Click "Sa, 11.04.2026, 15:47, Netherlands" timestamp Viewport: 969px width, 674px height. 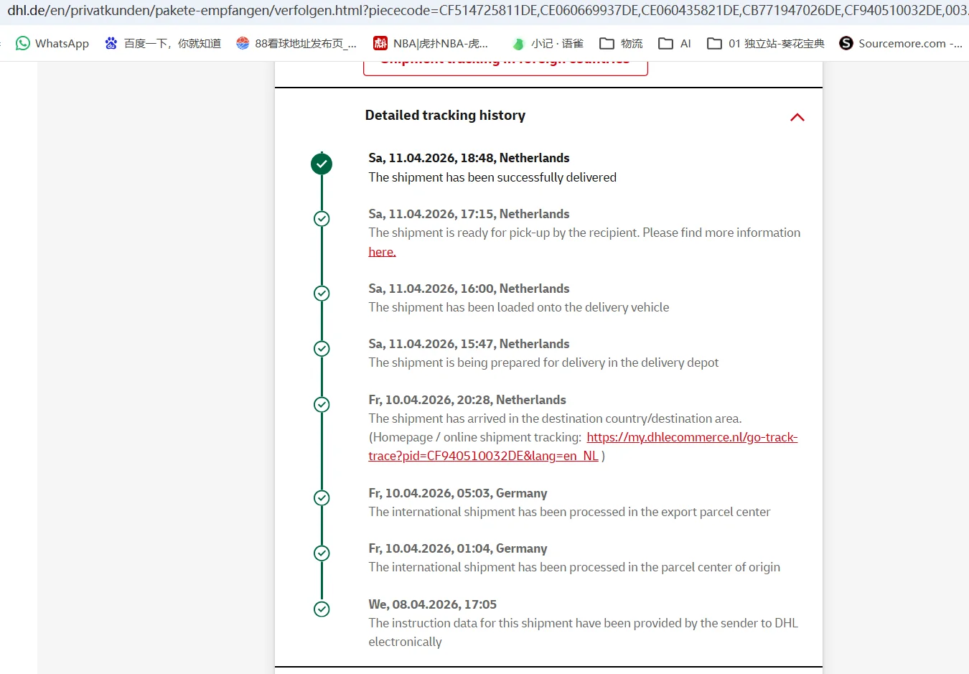tap(469, 344)
